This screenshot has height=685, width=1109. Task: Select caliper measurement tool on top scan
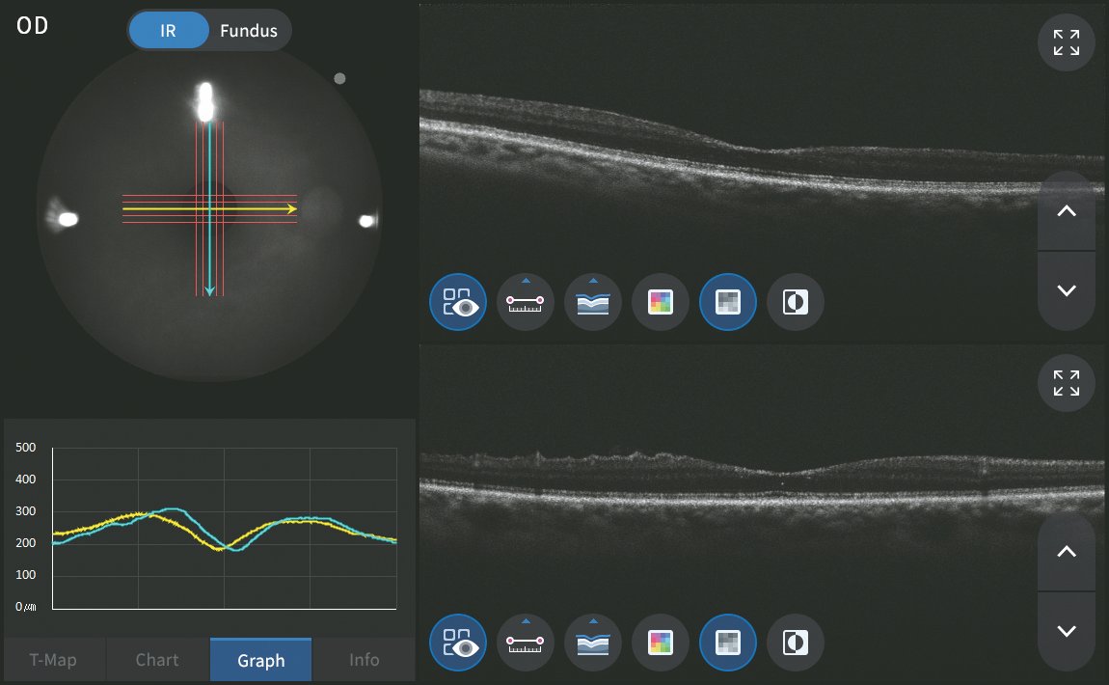click(x=526, y=302)
